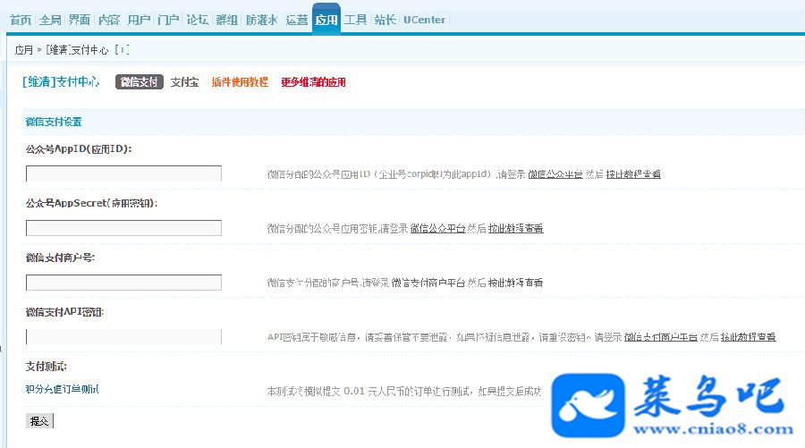This screenshot has width=805, height=448.
Task: Select the 微信支付 sub-tab
Action: pyautogui.click(x=140, y=82)
